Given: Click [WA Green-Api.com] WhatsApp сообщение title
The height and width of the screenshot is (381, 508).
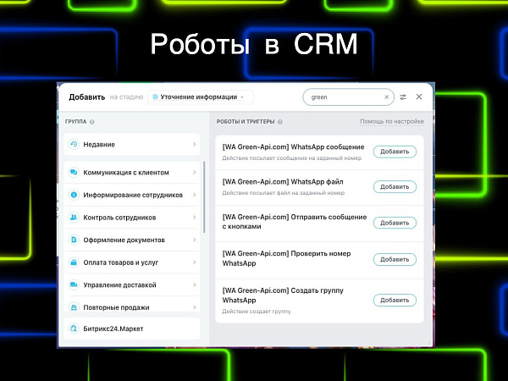Looking at the screenshot, I should pos(293,147).
